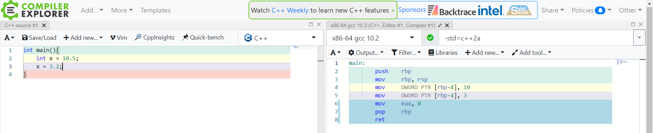Click the green compile status checkmark
Screen dimensions: 653x133
[430, 38]
